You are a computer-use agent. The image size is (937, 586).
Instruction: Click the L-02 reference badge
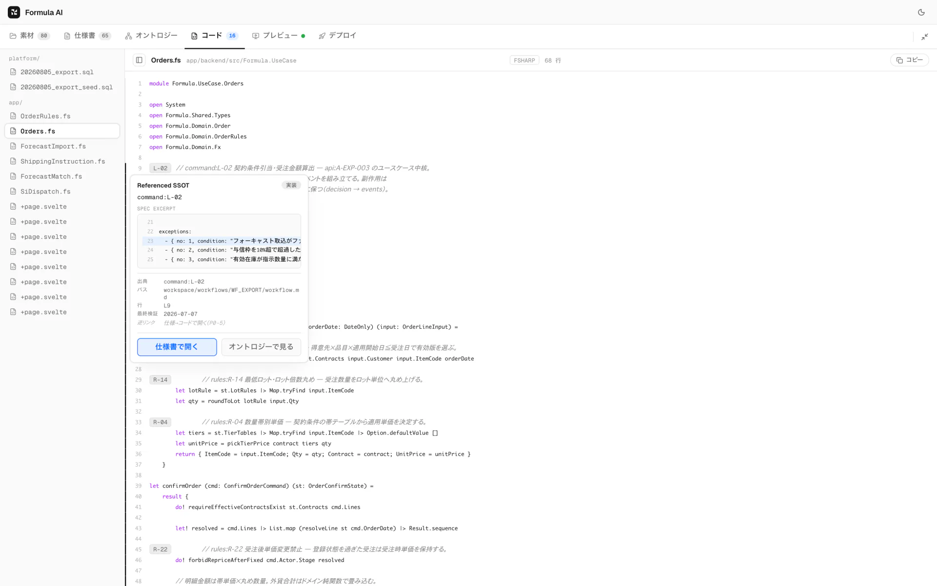pos(160,168)
